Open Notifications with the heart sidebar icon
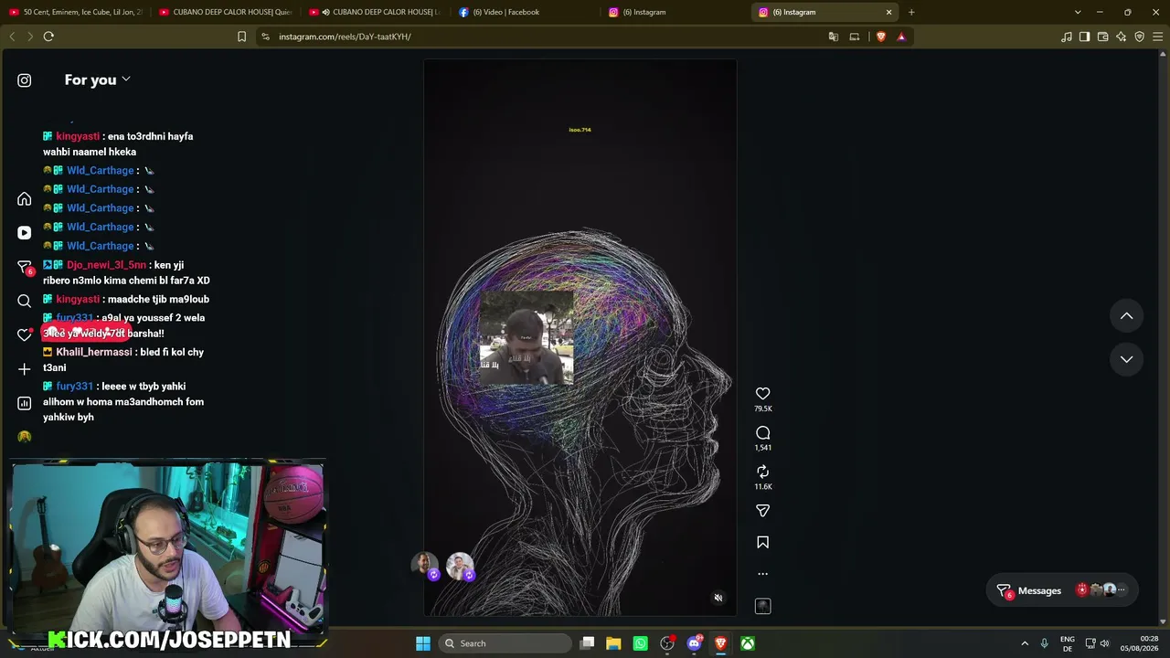 point(25,334)
